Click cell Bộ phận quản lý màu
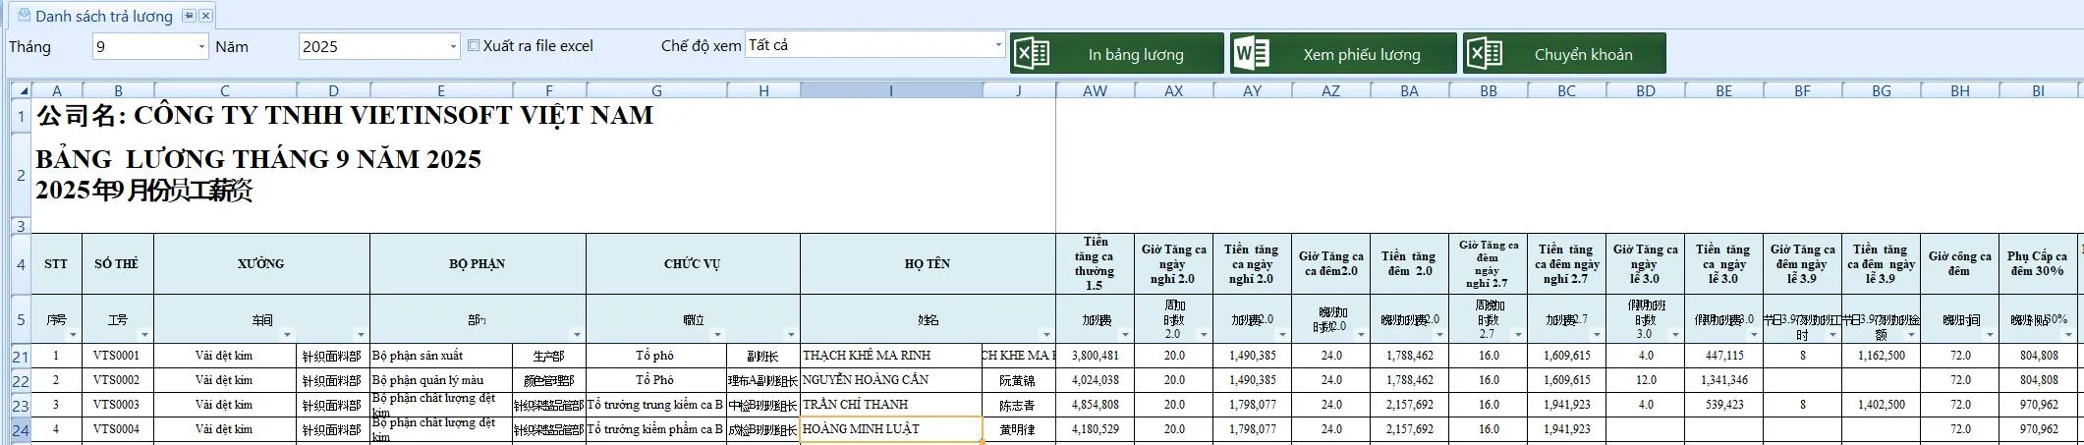The height and width of the screenshot is (445, 2084). click(441, 380)
